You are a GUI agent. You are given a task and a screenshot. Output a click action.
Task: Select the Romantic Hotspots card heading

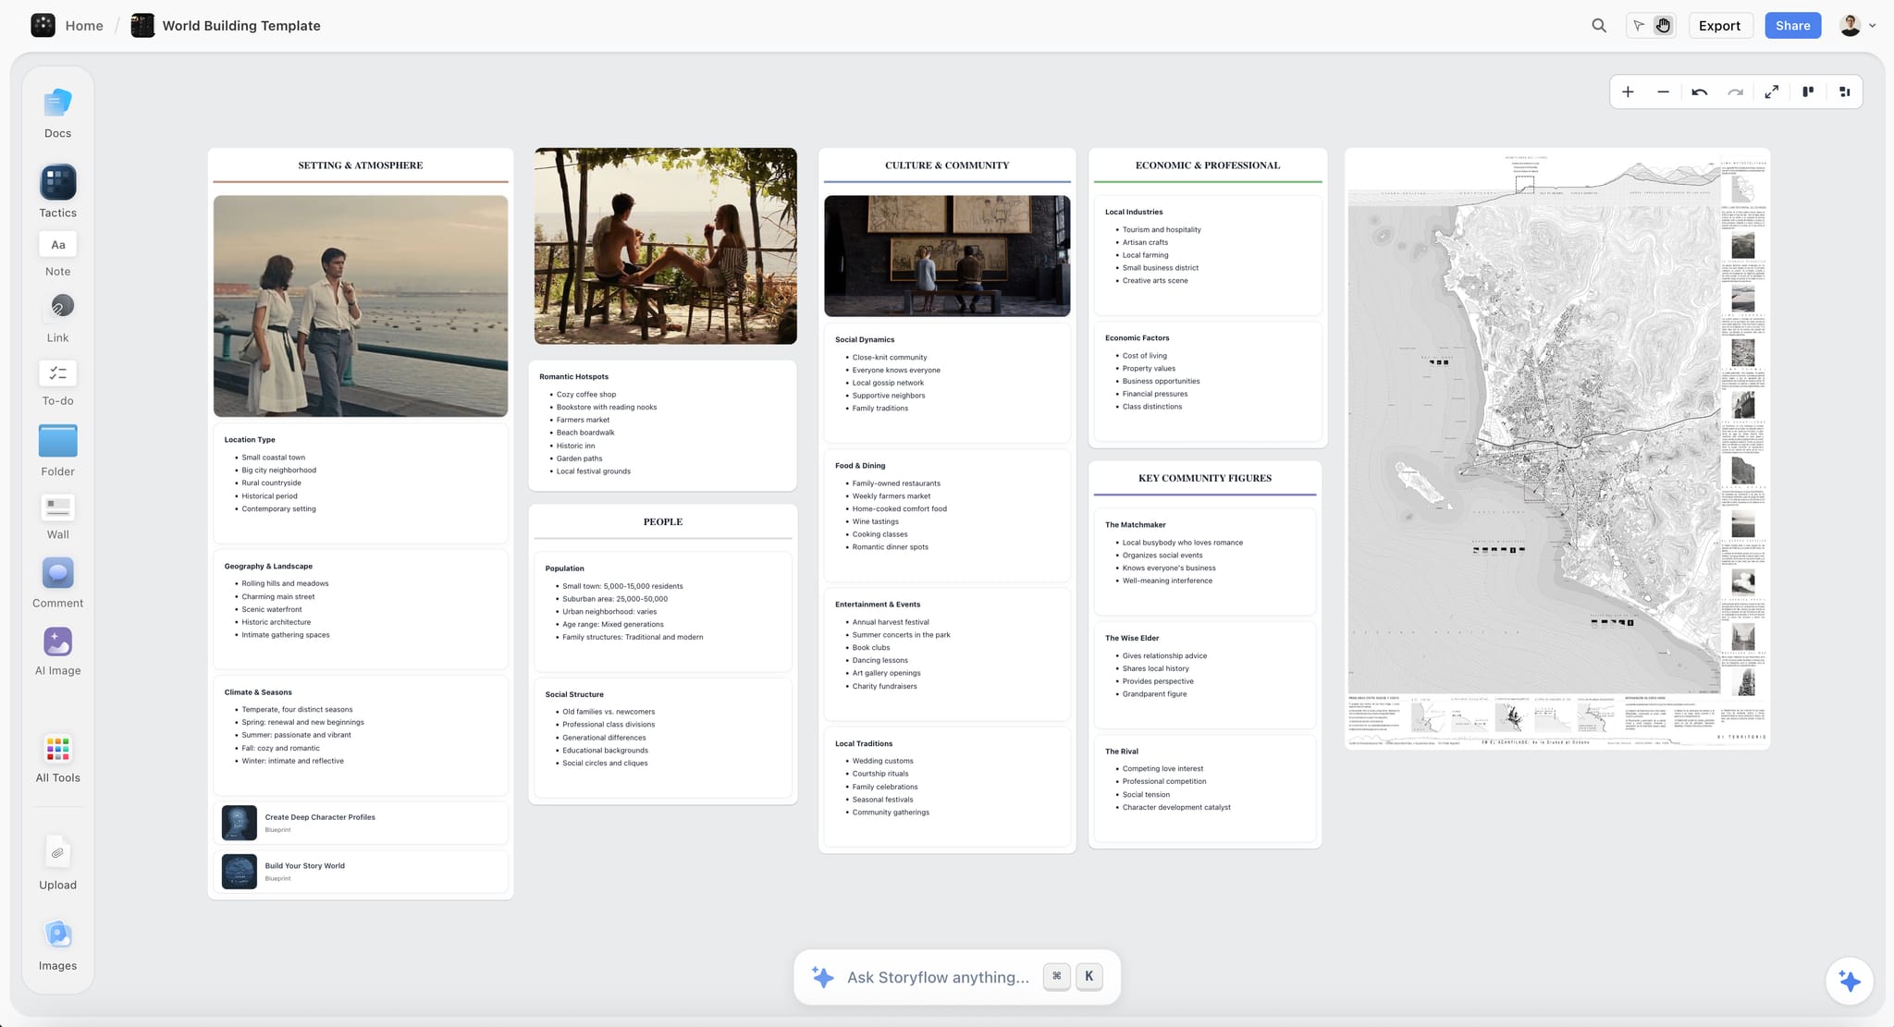click(x=573, y=376)
